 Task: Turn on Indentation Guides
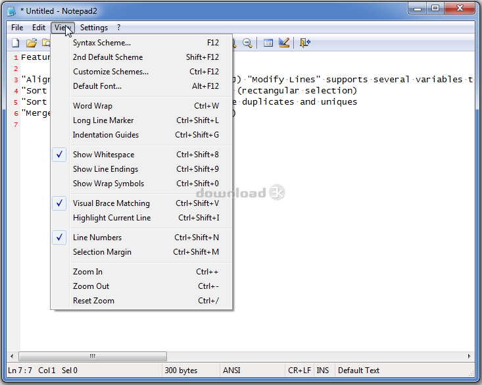pyautogui.click(x=142, y=135)
